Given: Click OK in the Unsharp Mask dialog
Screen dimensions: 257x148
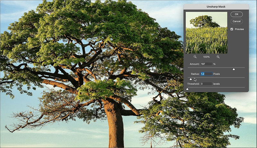Looking at the screenshot, I should coord(236,14).
